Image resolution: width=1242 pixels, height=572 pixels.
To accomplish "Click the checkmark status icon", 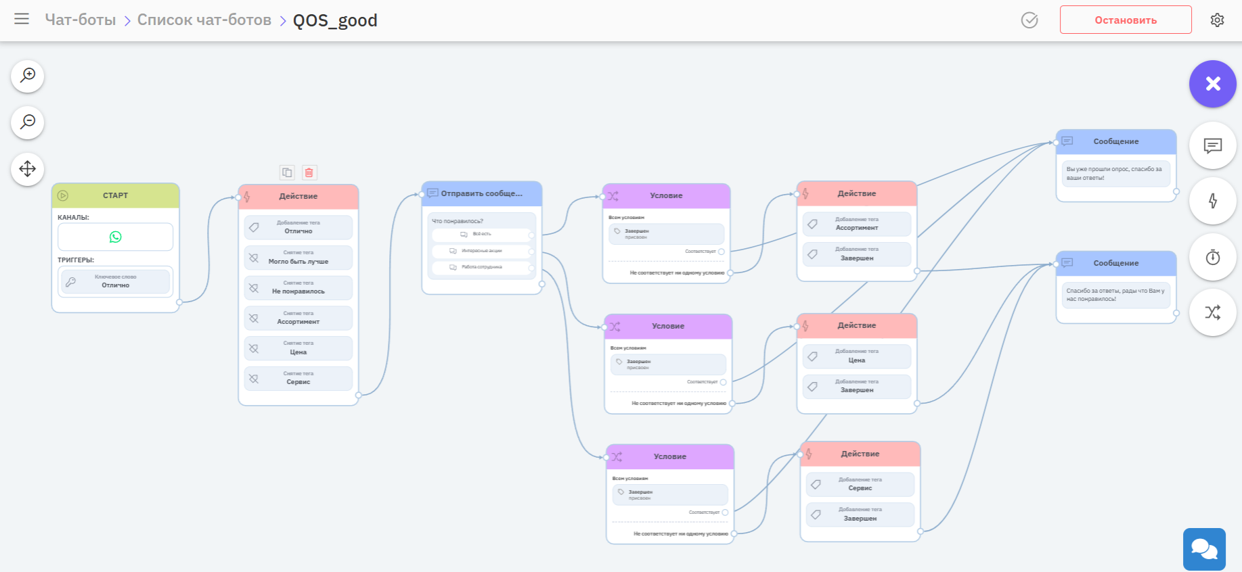I will pyautogui.click(x=1029, y=20).
